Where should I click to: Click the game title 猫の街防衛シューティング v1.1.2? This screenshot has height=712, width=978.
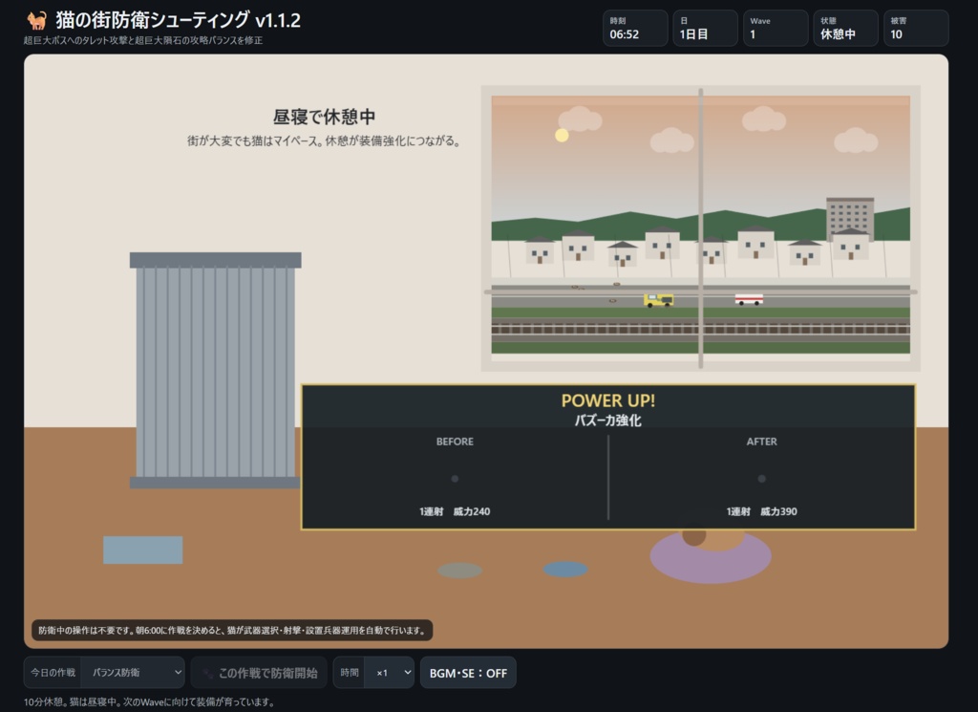[x=178, y=20]
